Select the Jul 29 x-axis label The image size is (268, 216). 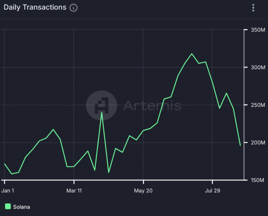click(x=213, y=191)
